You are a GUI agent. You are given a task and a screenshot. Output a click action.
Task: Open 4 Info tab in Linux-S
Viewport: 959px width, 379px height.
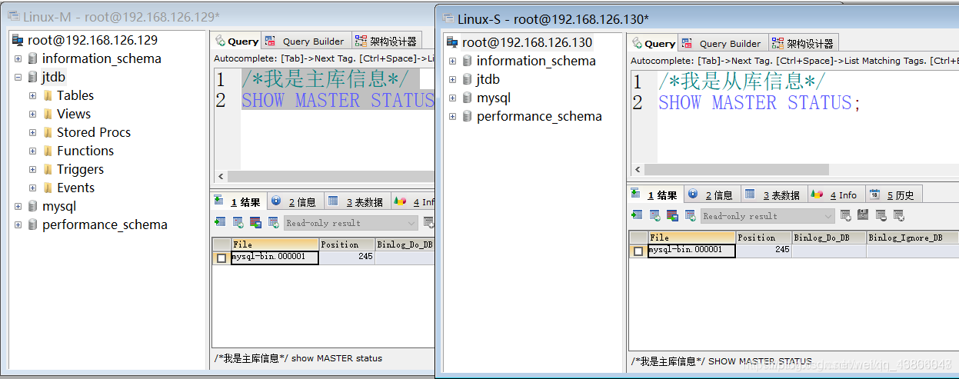pyautogui.click(x=836, y=194)
